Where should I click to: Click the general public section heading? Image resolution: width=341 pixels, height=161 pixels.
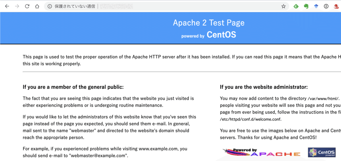coord(73,87)
